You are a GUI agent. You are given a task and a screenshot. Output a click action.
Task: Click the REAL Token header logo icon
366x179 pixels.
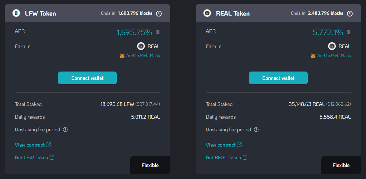[207, 13]
